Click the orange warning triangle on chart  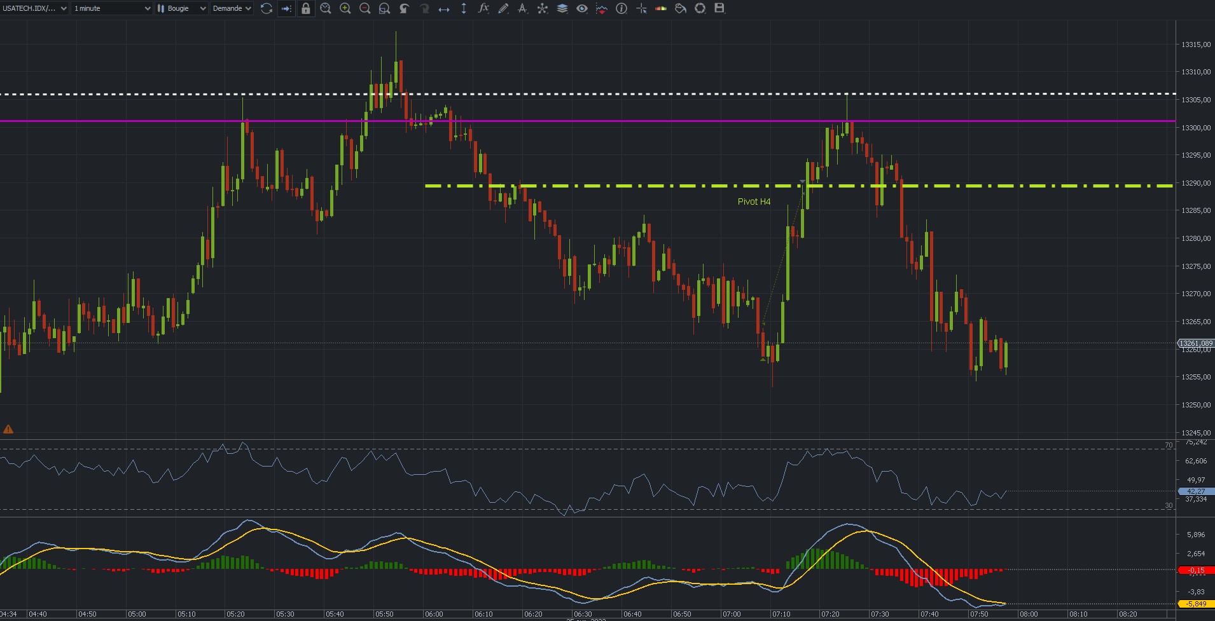click(x=8, y=429)
